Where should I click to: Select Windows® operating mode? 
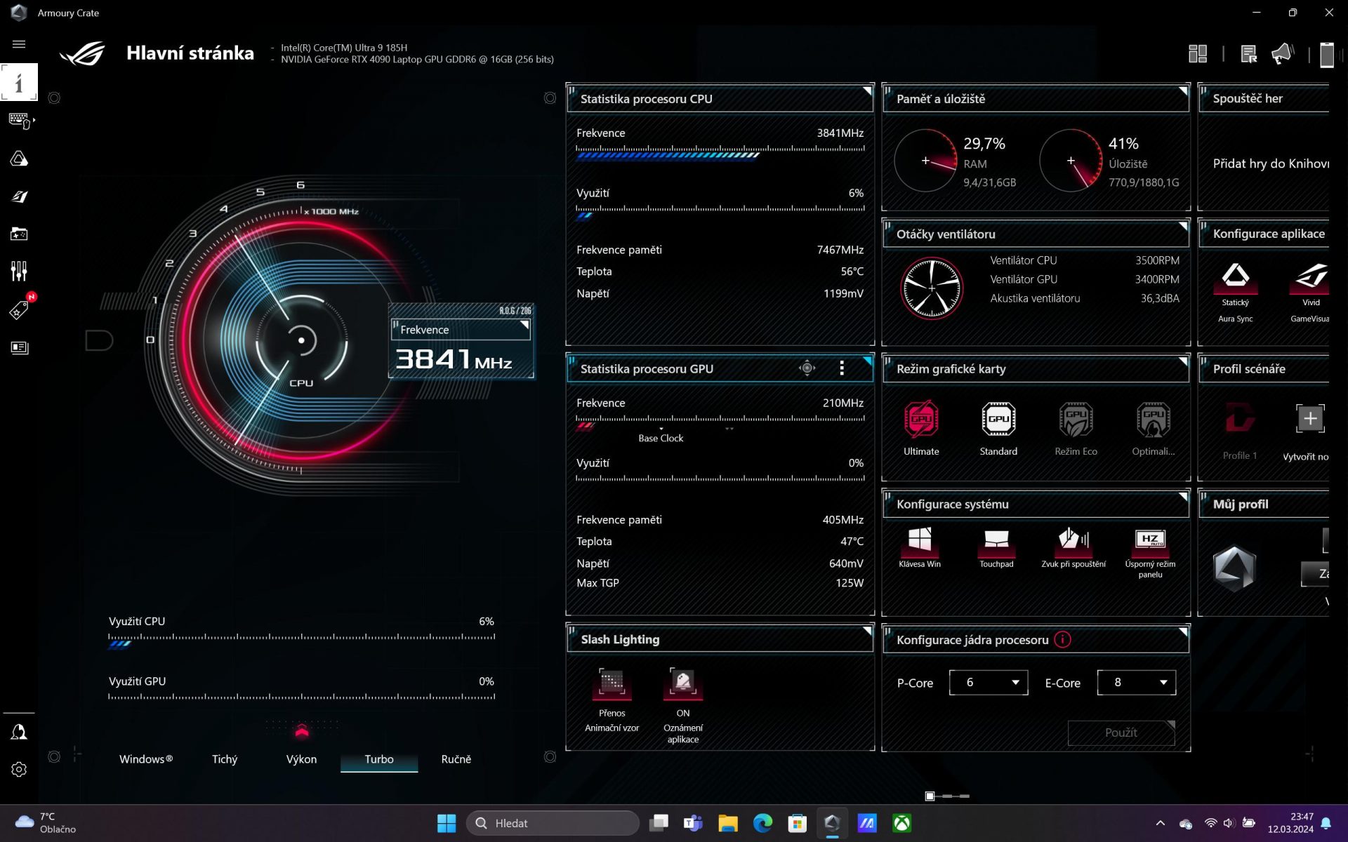tap(146, 759)
